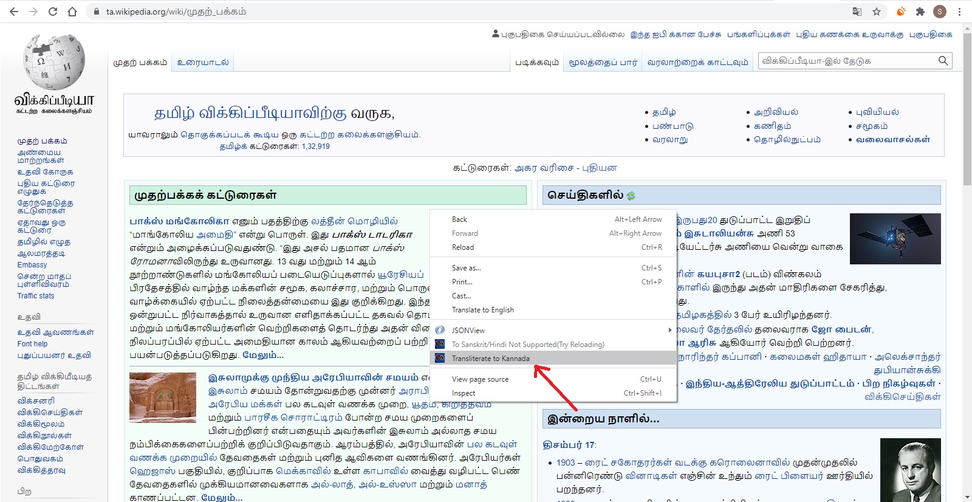Screen dimensions: 972x502
Task: Choose Print... from context menu
Action: (553, 282)
